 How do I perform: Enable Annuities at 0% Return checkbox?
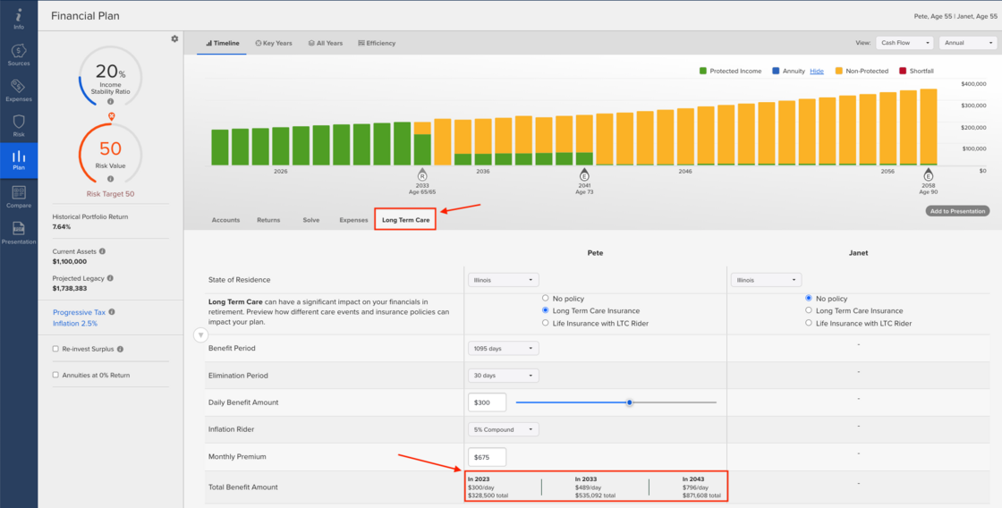[x=55, y=375]
